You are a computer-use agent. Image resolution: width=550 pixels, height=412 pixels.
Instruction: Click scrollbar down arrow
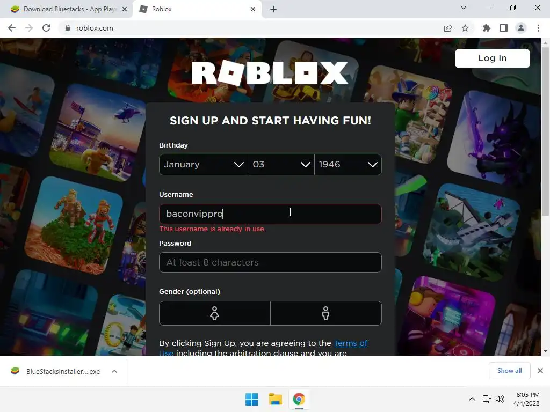545,351
